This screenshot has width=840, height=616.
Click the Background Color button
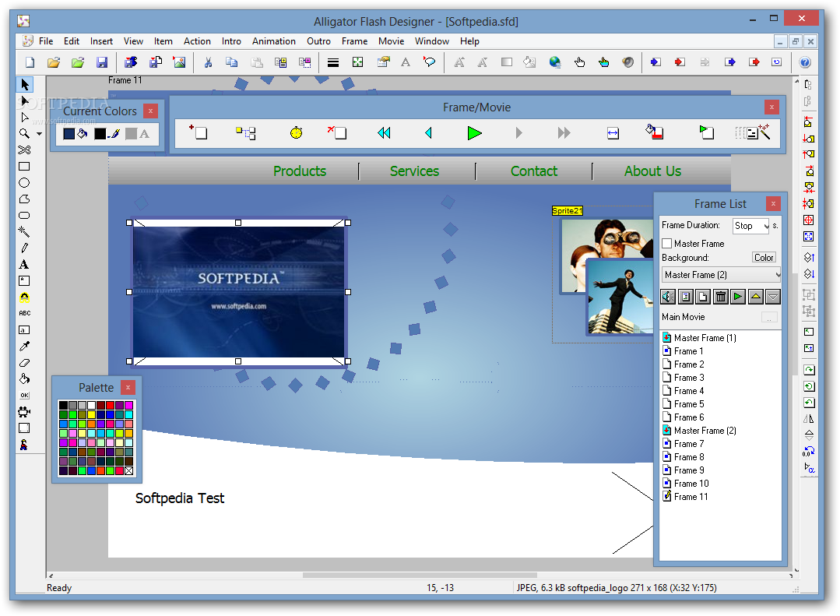coord(764,258)
